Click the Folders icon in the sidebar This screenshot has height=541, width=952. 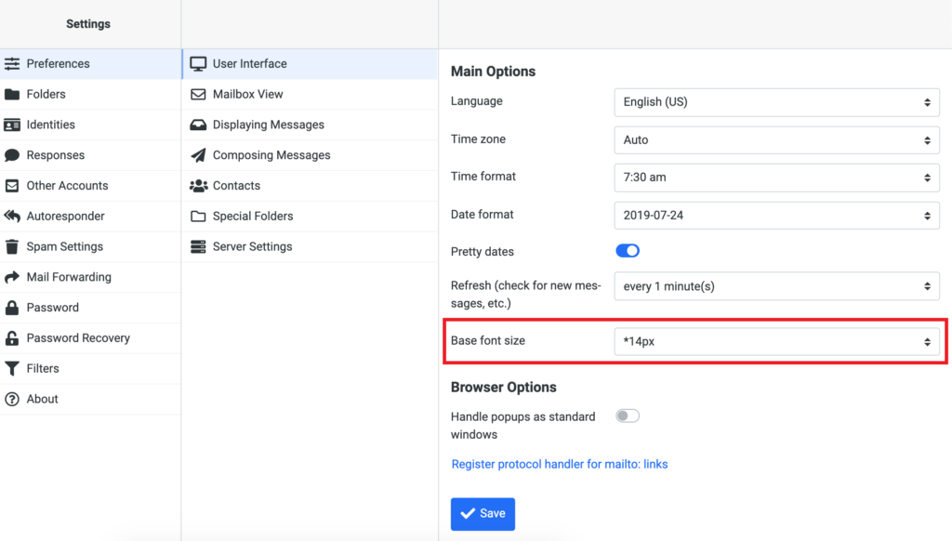[12, 94]
